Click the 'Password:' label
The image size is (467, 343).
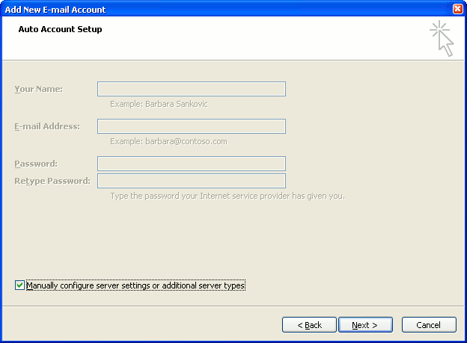pos(35,164)
